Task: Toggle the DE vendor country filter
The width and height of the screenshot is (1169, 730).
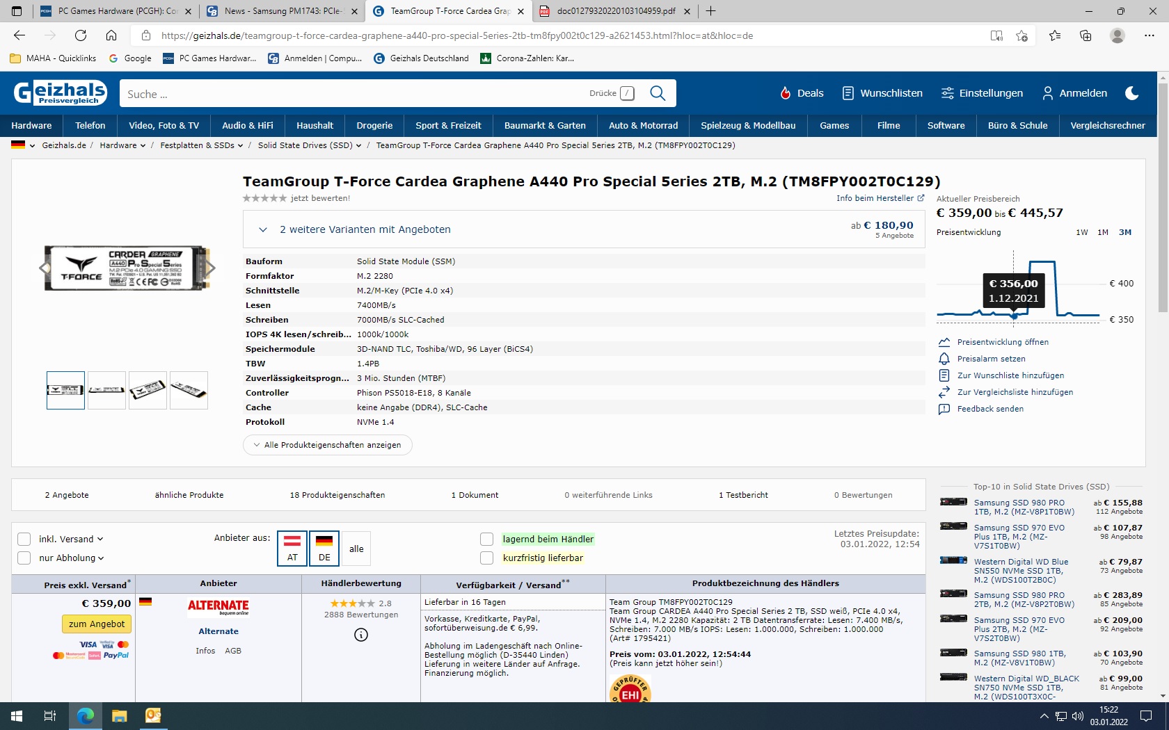Action: click(324, 549)
